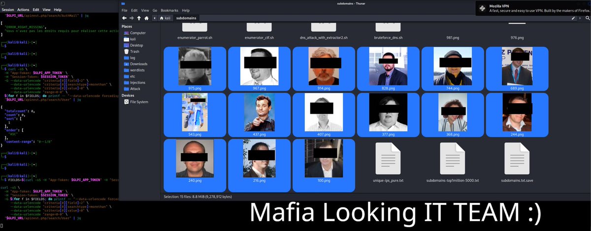Click the enumerator_ctf.sh file name

point(259,38)
